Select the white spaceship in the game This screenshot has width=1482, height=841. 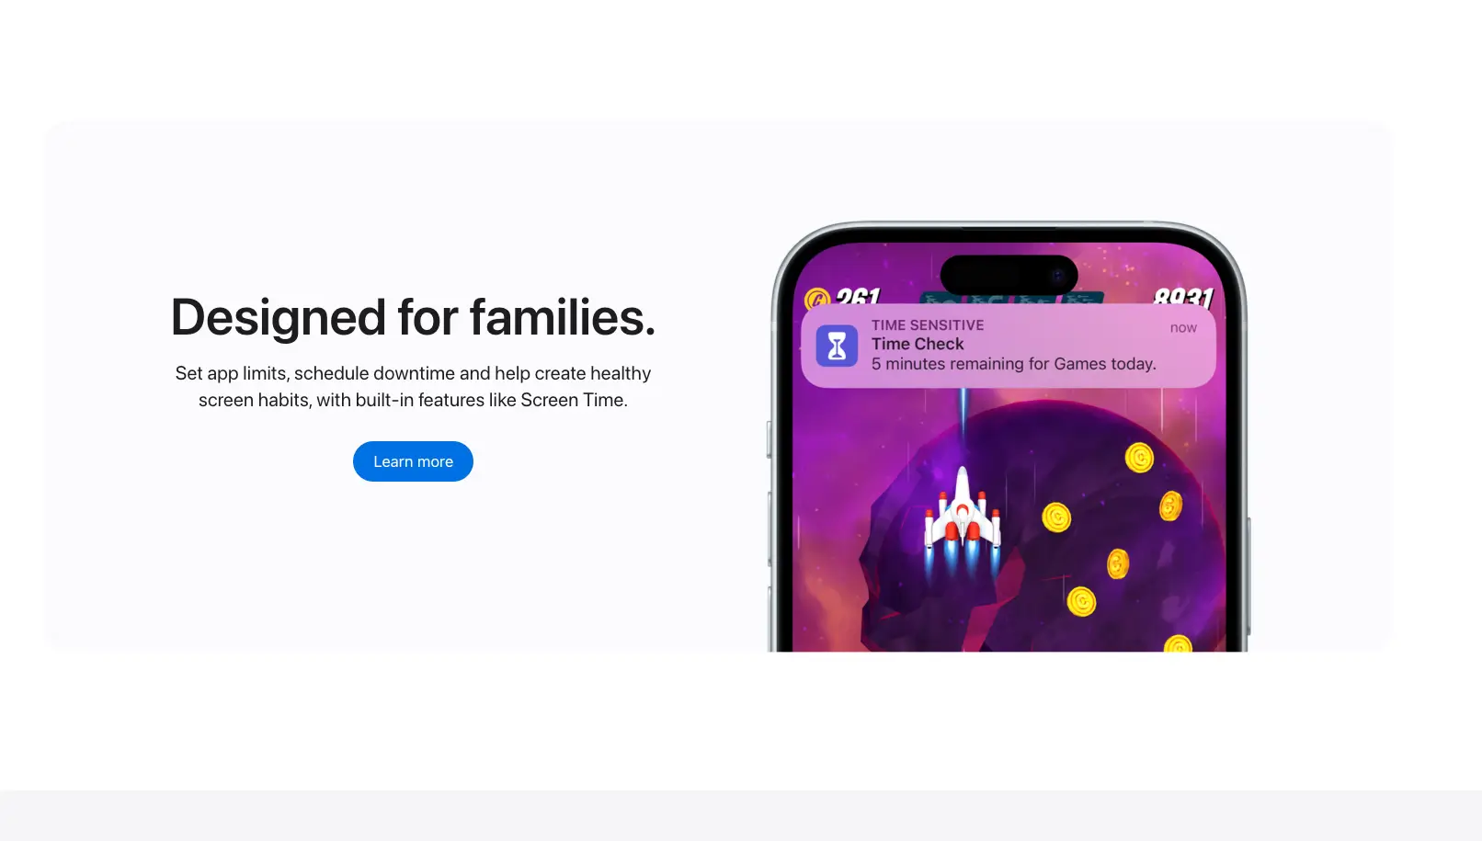click(x=963, y=514)
